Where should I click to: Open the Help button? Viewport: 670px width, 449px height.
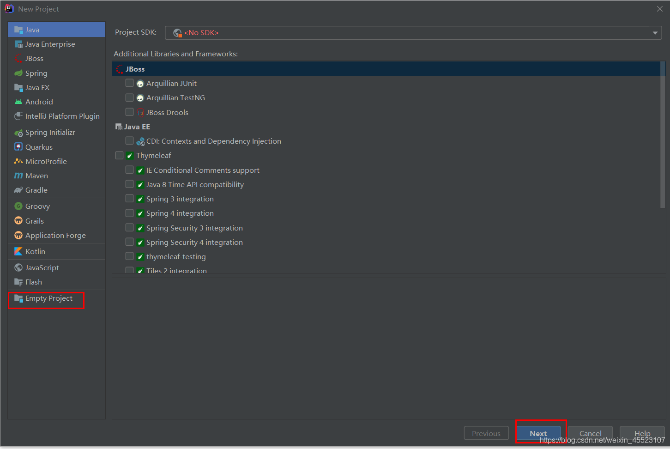coord(642,433)
